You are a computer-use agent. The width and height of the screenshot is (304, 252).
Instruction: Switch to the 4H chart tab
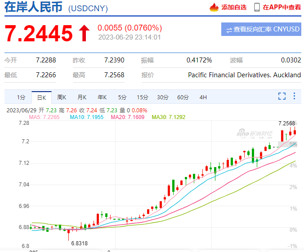point(203,97)
